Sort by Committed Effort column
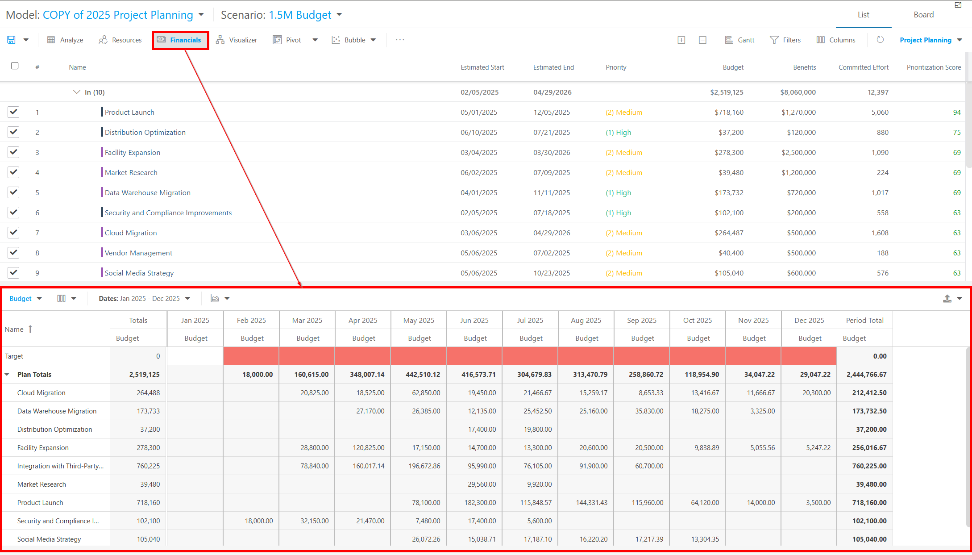Viewport: 972px width, 555px height. click(863, 67)
